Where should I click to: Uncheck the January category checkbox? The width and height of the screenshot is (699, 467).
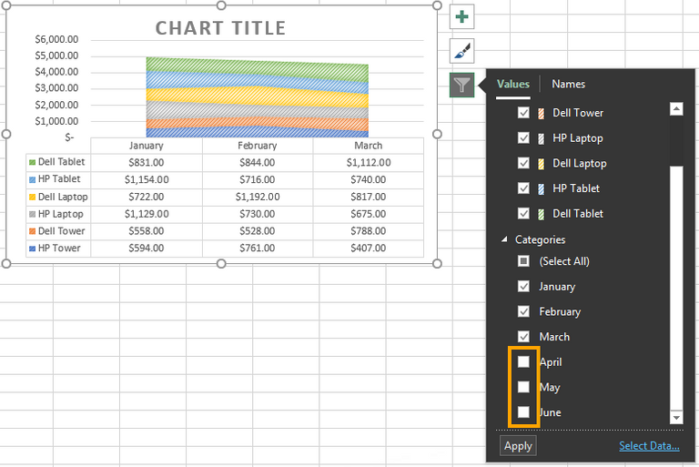click(523, 287)
